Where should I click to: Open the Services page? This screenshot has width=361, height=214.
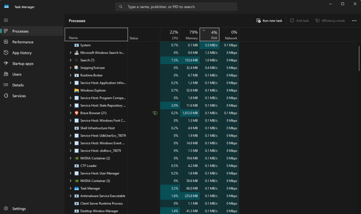click(32, 96)
